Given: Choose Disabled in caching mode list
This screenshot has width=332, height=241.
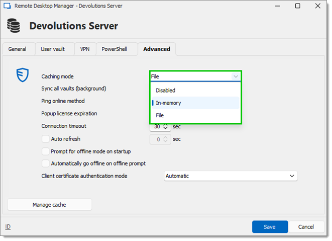Looking at the screenshot, I should tap(196, 91).
